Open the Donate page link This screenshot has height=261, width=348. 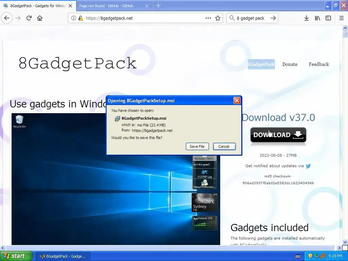(290, 64)
